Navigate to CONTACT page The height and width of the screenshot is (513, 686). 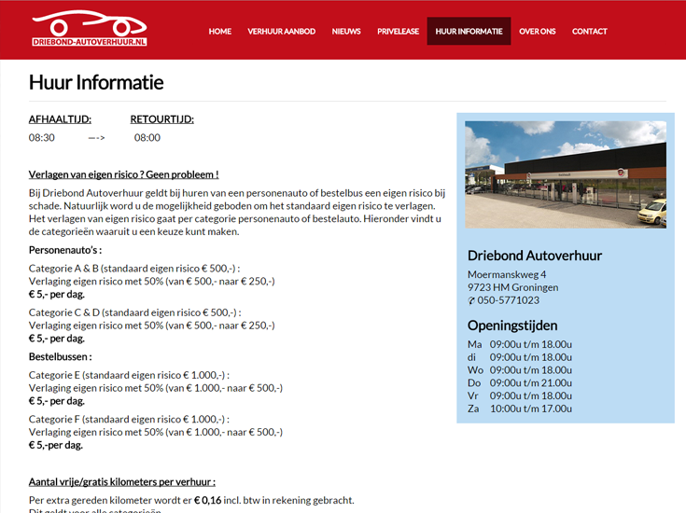pyautogui.click(x=589, y=32)
